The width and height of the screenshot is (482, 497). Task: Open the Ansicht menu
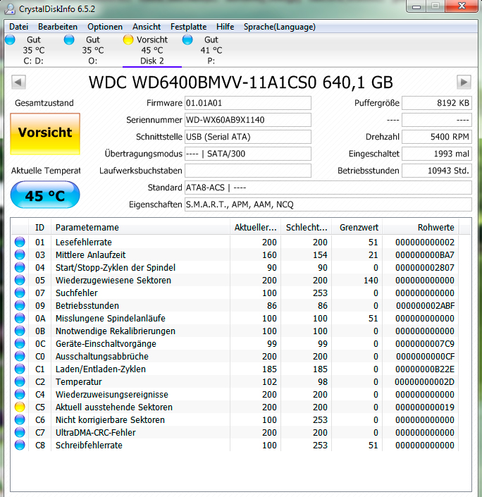pyautogui.click(x=147, y=27)
